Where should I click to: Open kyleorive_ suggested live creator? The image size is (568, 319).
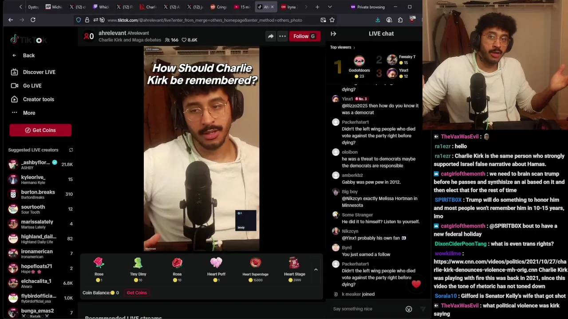tap(40, 179)
